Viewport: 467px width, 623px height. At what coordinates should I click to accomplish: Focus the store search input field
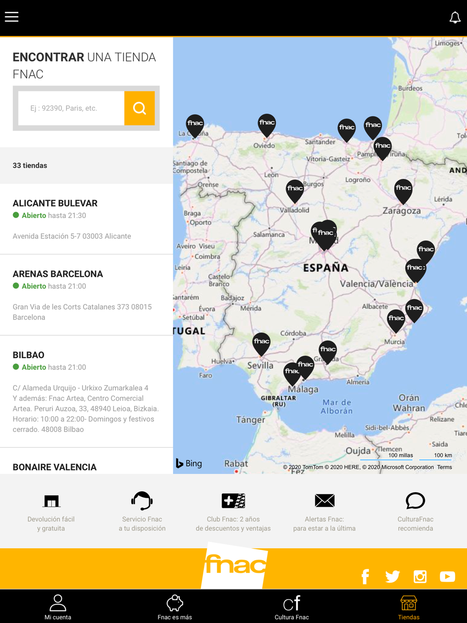pyautogui.click(x=71, y=108)
